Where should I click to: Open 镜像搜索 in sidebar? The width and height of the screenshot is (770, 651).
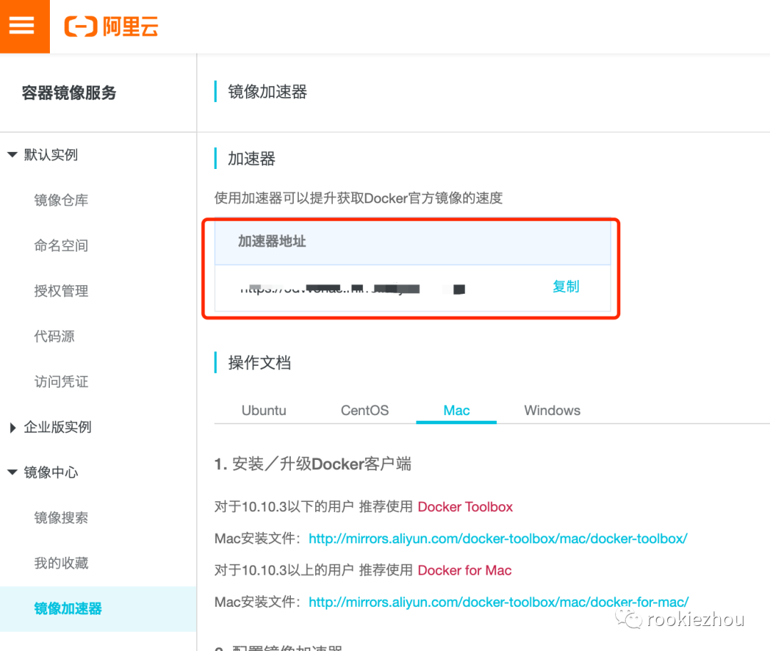(61, 518)
